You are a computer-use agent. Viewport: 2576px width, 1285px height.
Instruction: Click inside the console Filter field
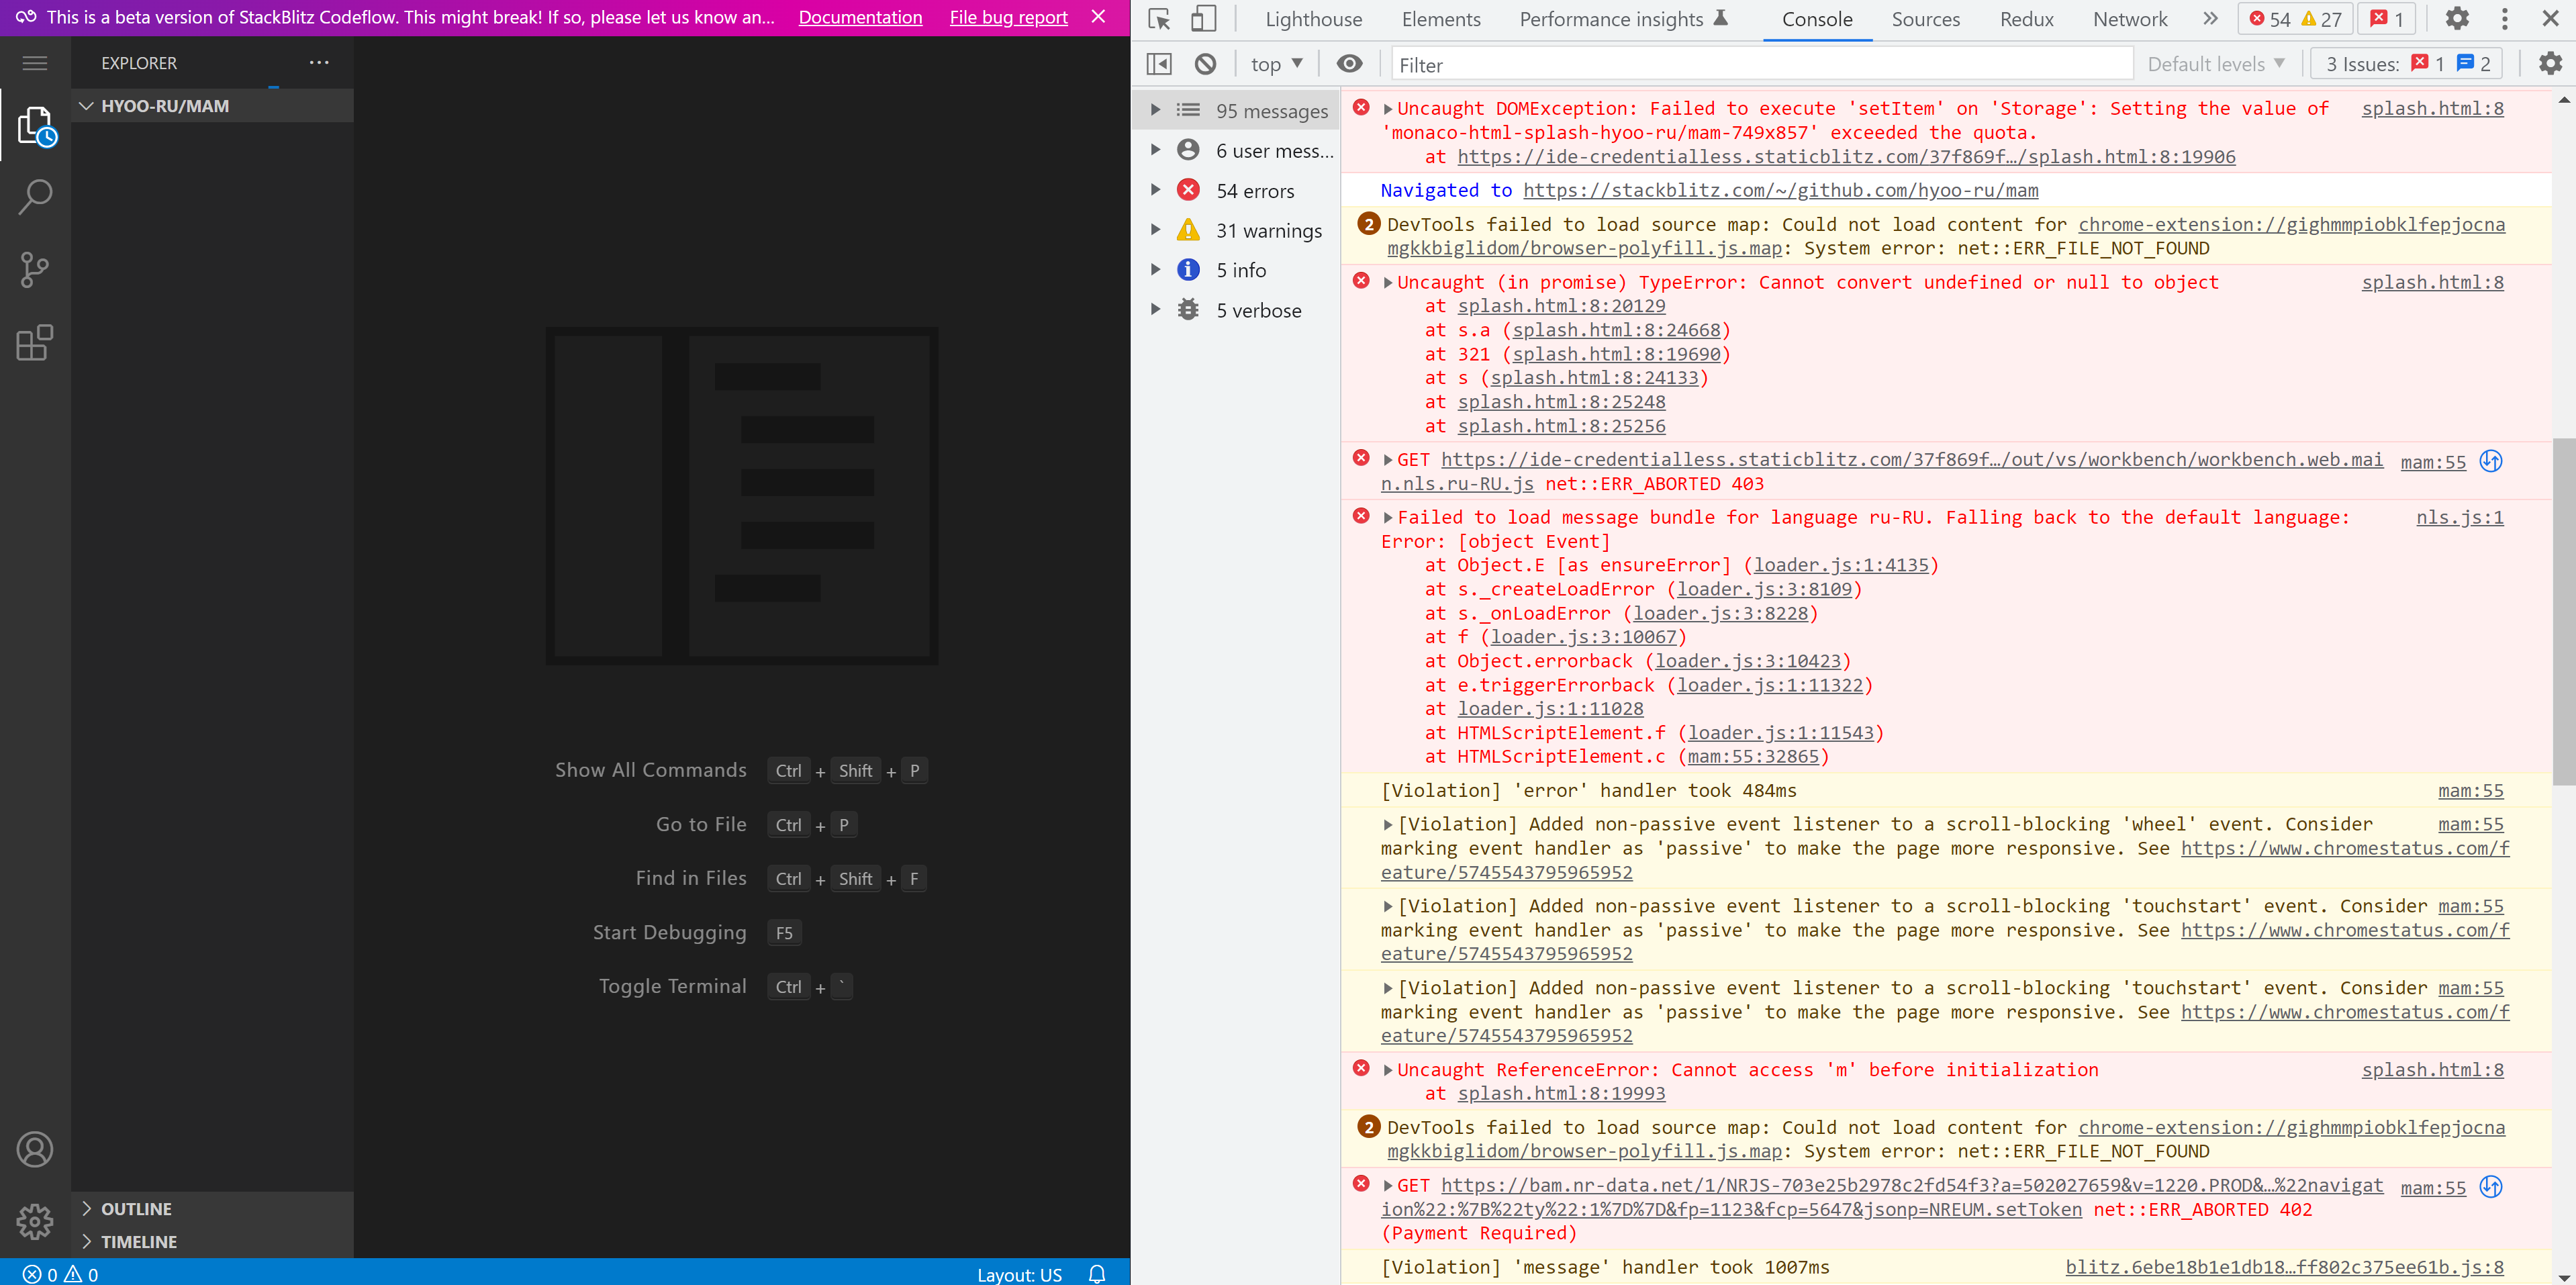point(1760,64)
